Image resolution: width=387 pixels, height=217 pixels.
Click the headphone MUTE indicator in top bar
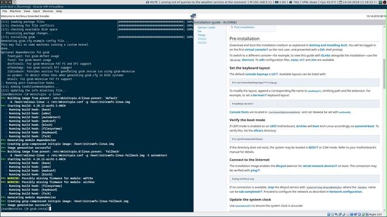152,2
